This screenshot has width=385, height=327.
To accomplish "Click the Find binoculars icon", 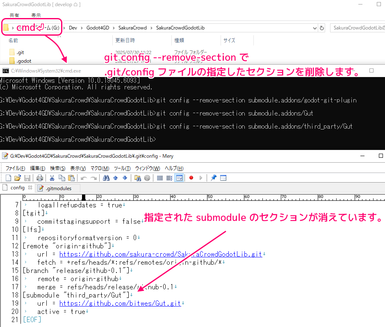I will click(x=106, y=178).
